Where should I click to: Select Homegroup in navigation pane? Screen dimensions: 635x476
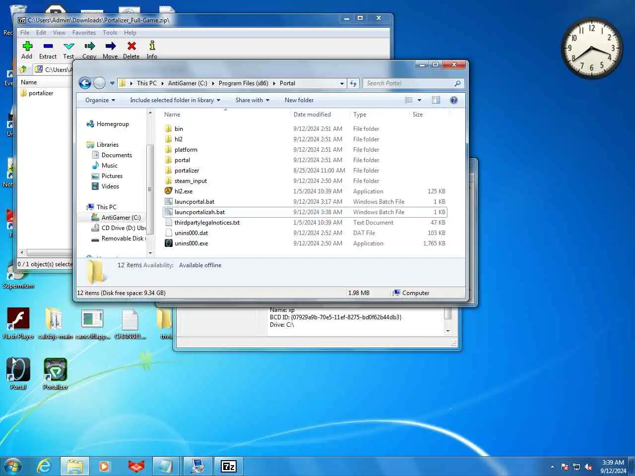[108, 124]
